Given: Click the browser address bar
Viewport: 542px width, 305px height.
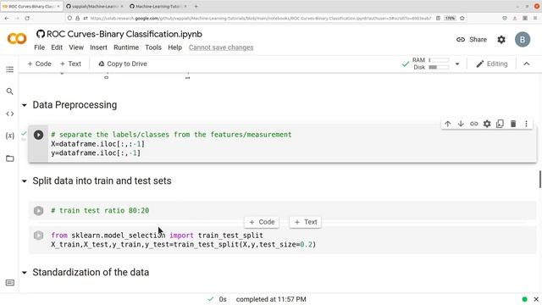Looking at the screenshot, I should pos(261,18).
